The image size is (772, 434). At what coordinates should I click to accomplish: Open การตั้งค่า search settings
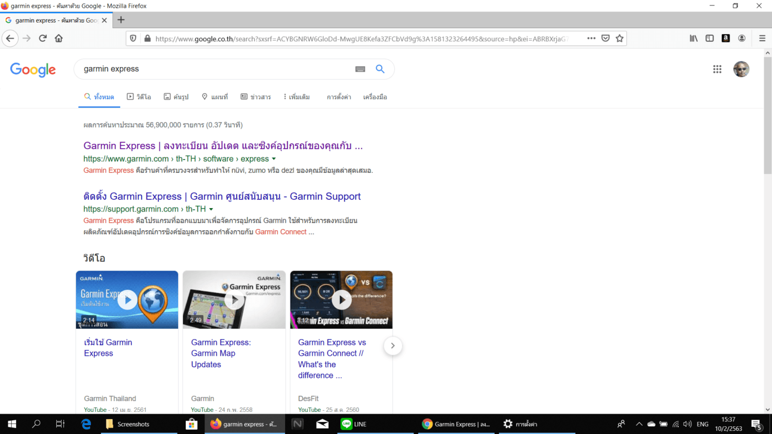click(339, 97)
